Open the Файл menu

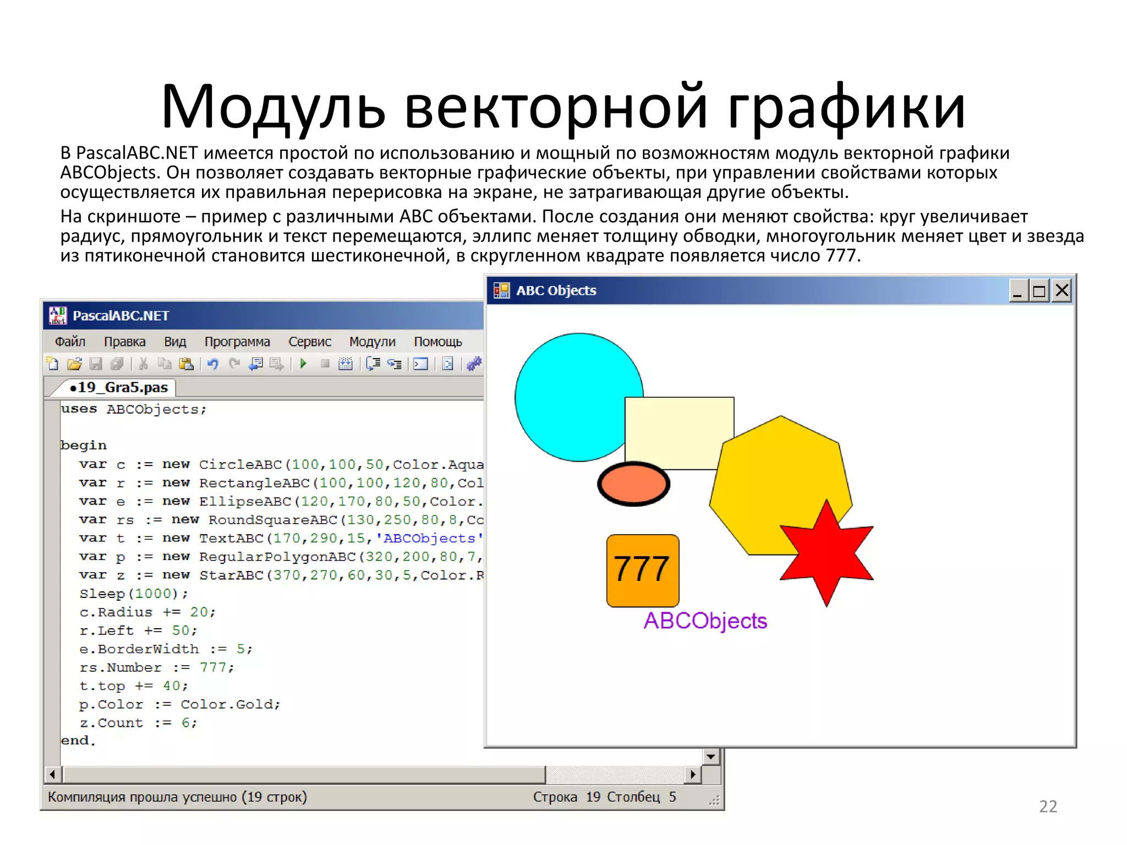pos(70,342)
